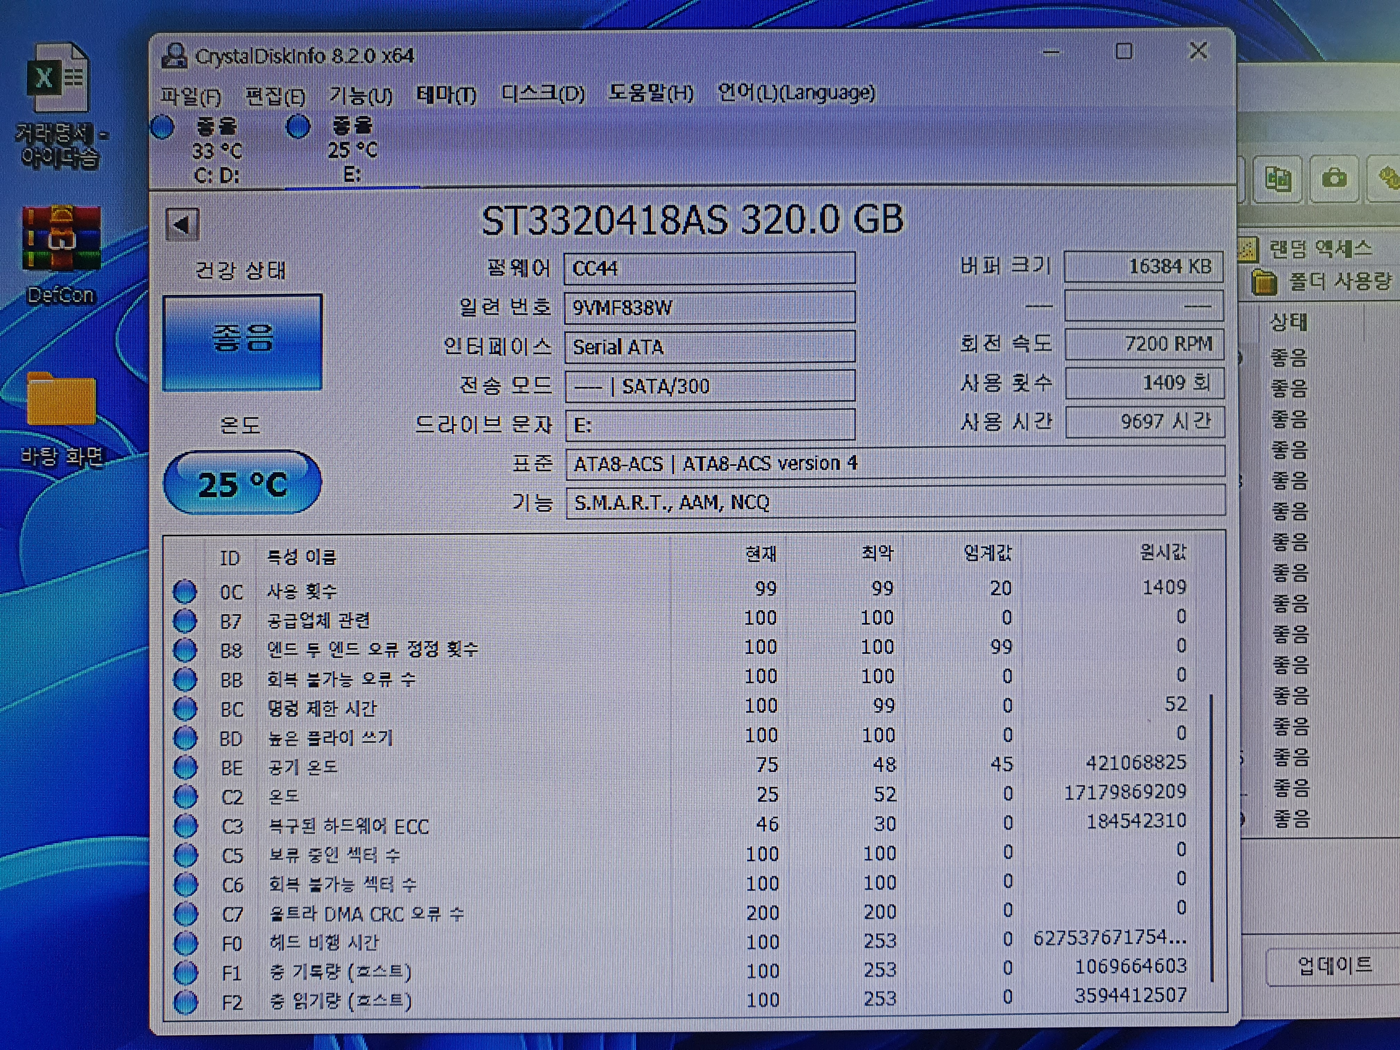Click status circle of row C7
This screenshot has width=1400, height=1050.
point(185,914)
